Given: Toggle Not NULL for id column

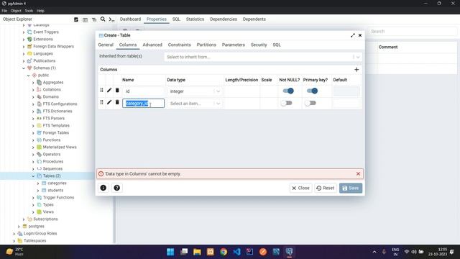Looking at the screenshot, I should 288,91.
